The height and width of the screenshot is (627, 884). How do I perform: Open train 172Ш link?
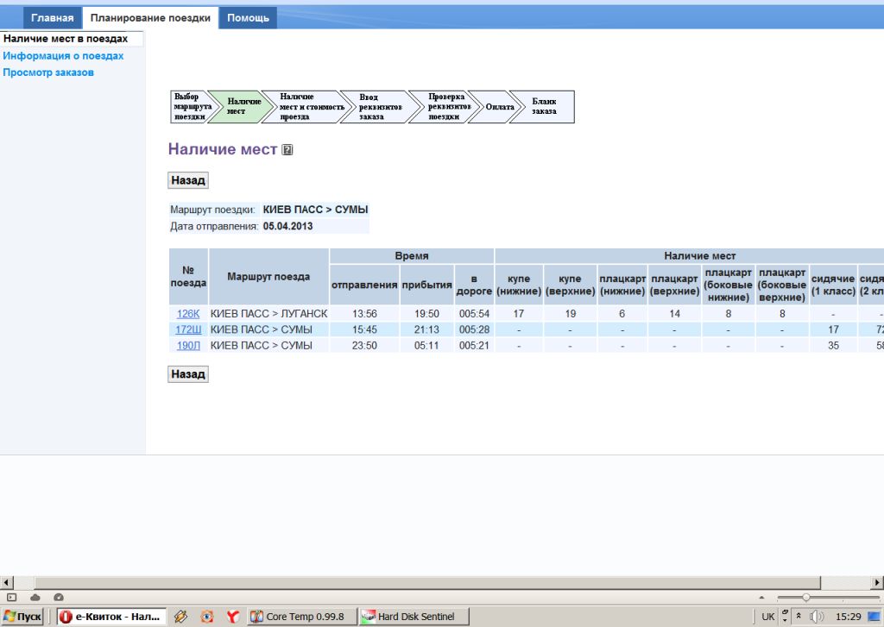pyautogui.click(x=187, y=329)
